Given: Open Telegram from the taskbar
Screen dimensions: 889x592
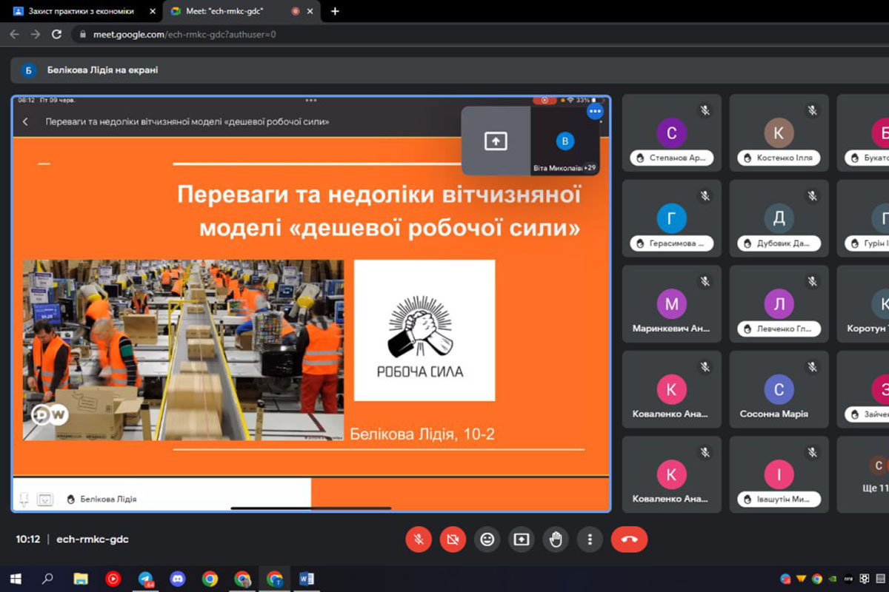Looking at the screenshot, I should tap(146, 579).
